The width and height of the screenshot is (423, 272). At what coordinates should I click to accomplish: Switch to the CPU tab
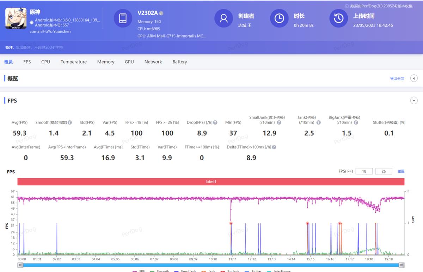tap(45, 62)
